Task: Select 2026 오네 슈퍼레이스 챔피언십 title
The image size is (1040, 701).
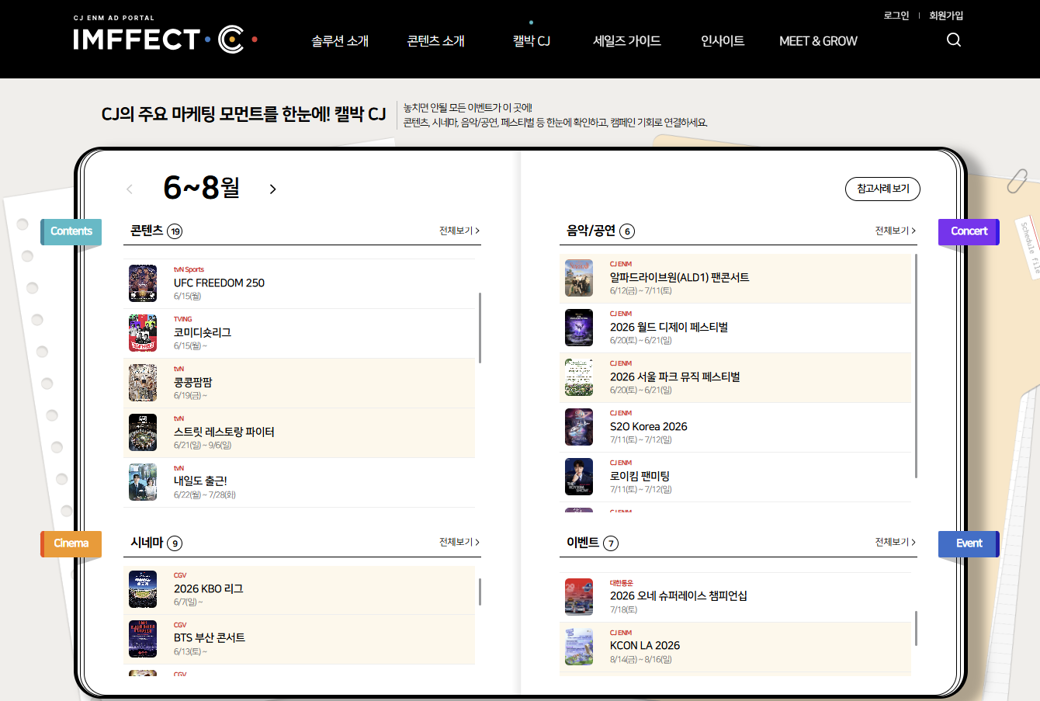Action: (x=678, y=596)
